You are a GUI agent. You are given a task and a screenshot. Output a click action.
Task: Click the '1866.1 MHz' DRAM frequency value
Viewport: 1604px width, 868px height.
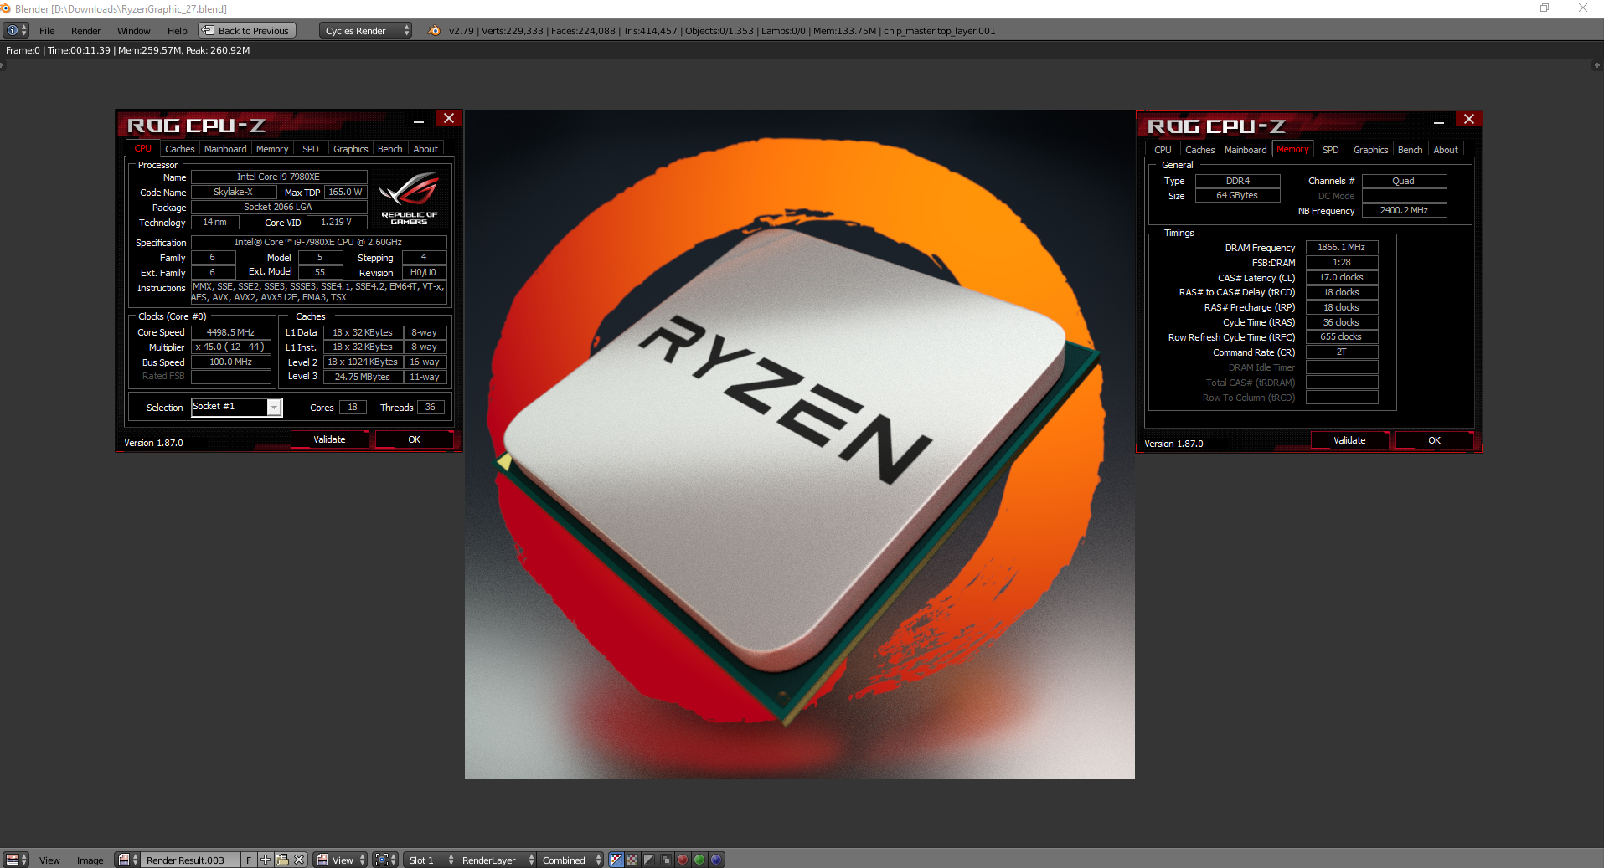point(1342,247)
